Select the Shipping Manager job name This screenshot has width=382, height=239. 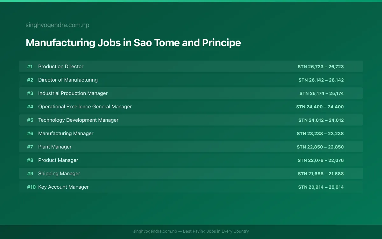pyautogui.click(x=59, y=174)
